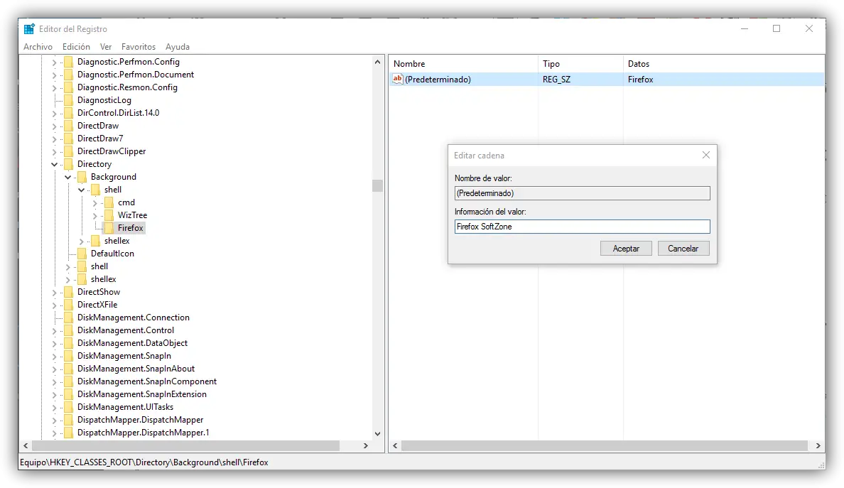844x488 pixels.
Task: Select DiskManagement.Connection key
Action: (x=134, y=318)
